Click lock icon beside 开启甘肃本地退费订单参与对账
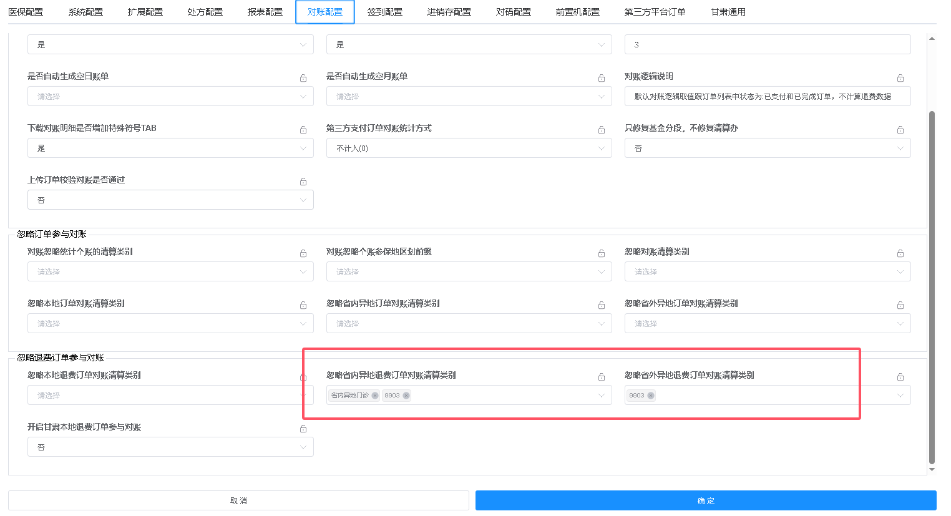The height and width of the screenshot is (516, 951). tap(303, 429)
